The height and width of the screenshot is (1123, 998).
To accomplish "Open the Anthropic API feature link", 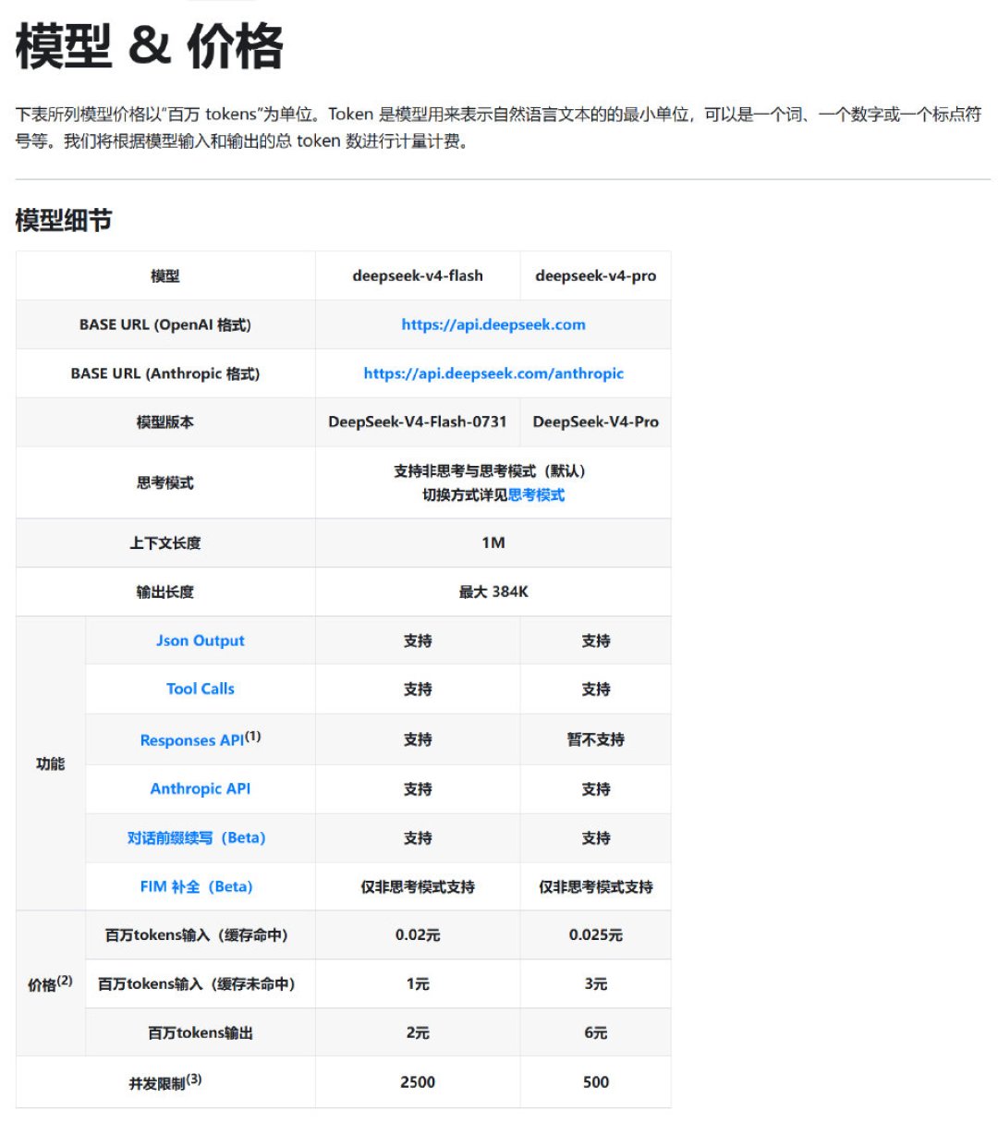I will click(201, 788).
